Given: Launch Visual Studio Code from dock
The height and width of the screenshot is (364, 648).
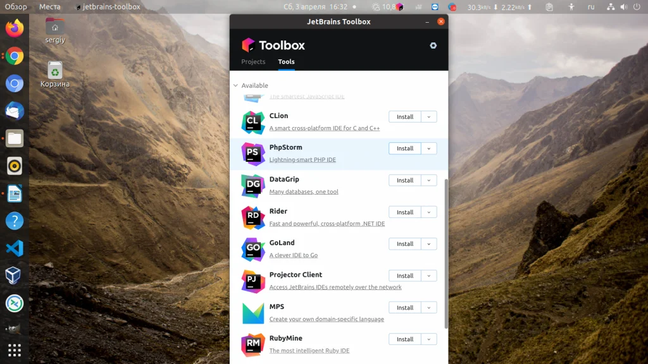Looking at the screenshot, I should coord(15,248).
